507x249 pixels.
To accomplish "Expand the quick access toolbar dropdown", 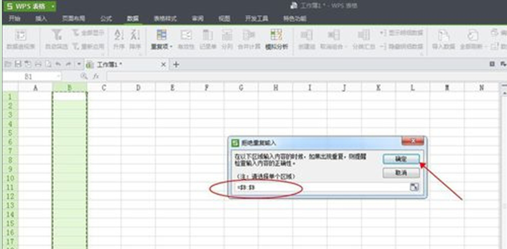I will click(79, 64).
